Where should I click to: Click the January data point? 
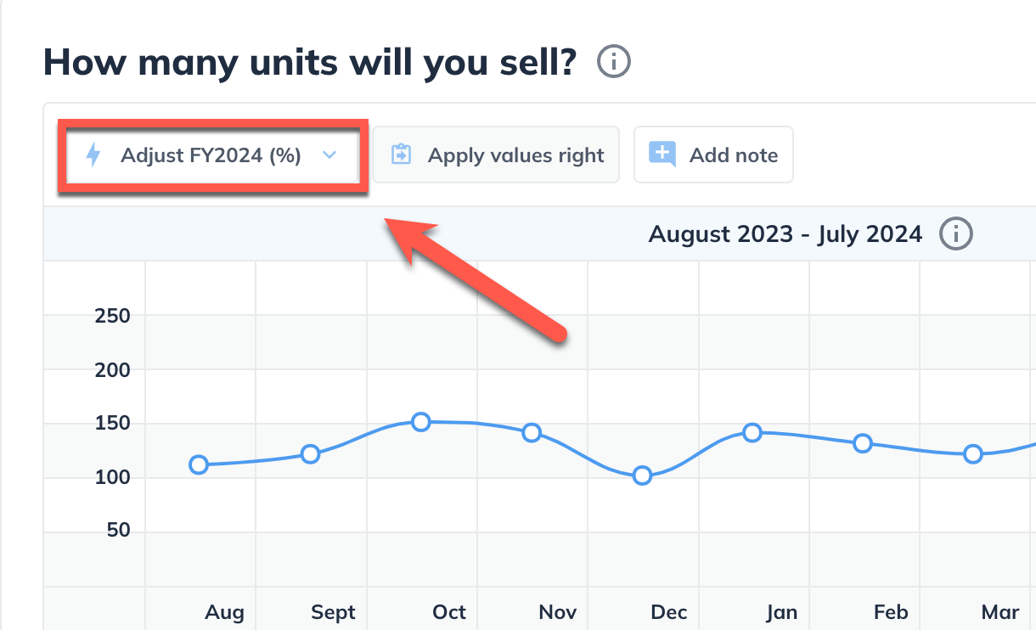tap(752, 433)
